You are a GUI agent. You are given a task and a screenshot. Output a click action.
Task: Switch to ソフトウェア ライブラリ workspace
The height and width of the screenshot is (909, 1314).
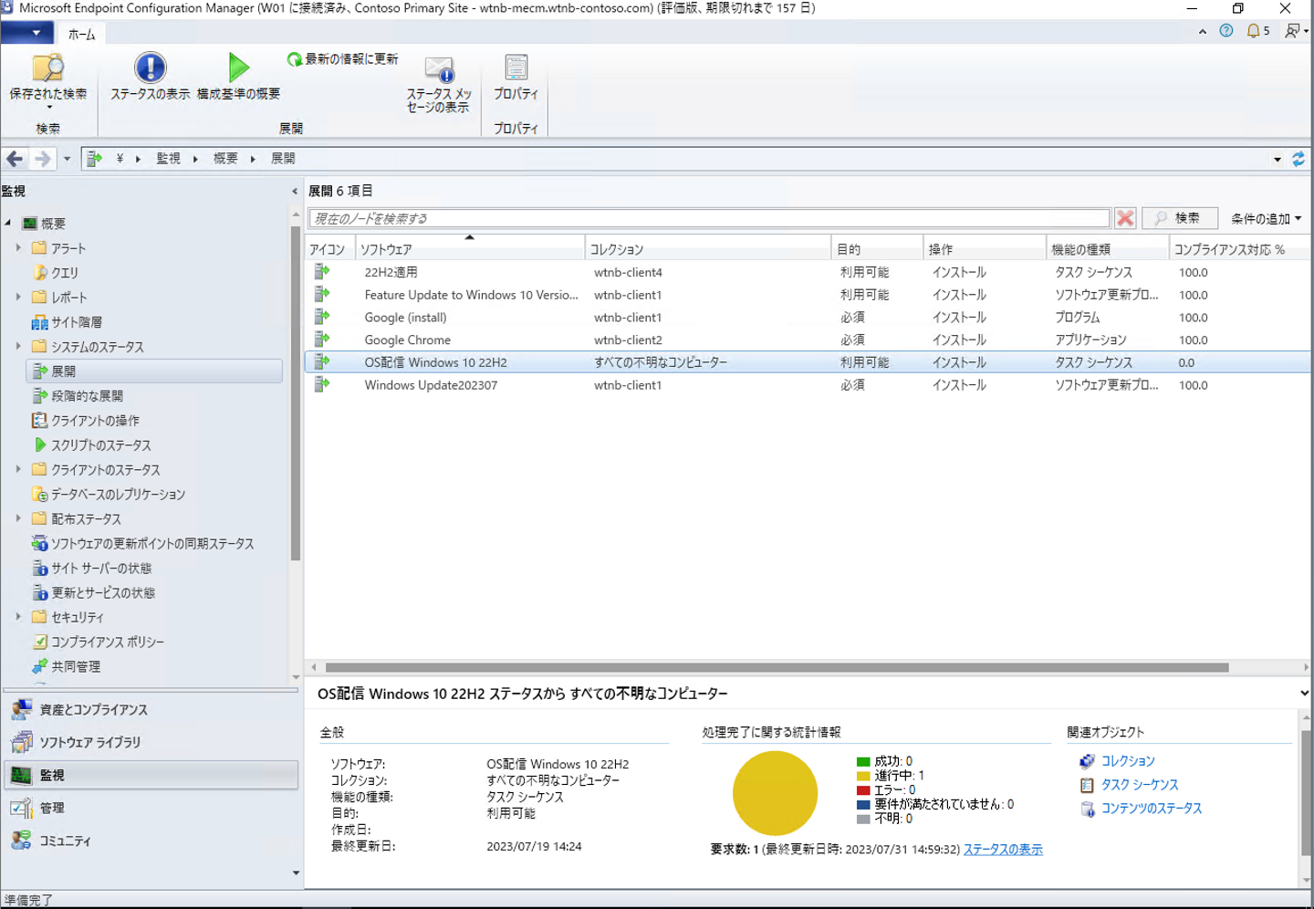coord(151,743)
